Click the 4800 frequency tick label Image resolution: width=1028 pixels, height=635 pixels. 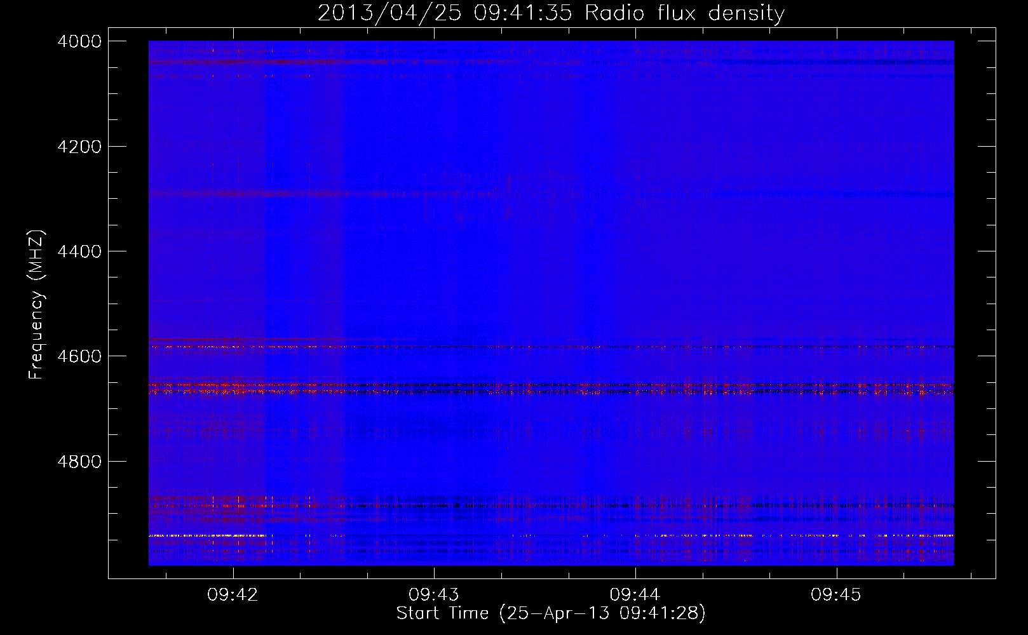pos(79,462)
